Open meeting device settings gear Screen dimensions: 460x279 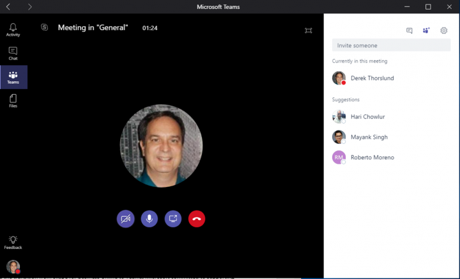[444, 30]
